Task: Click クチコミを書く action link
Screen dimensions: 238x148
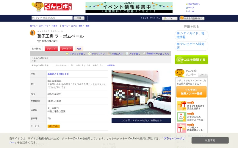Action: 76,54
